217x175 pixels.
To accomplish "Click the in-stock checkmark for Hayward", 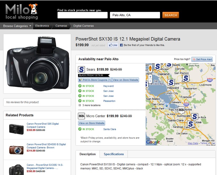I will pyautogui.click(x=80, y=86).
